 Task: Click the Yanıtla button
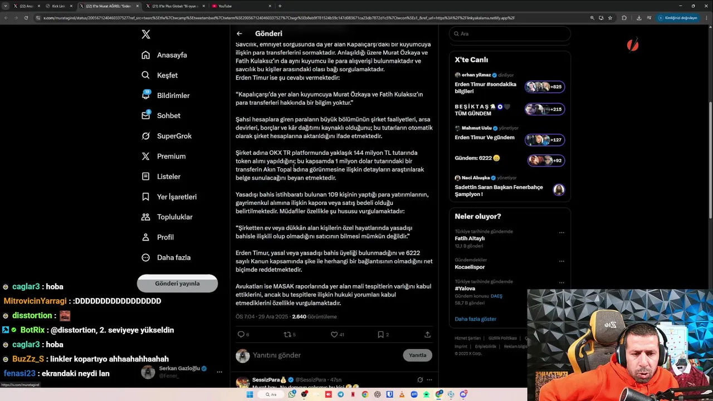click(x=417, y=355)
